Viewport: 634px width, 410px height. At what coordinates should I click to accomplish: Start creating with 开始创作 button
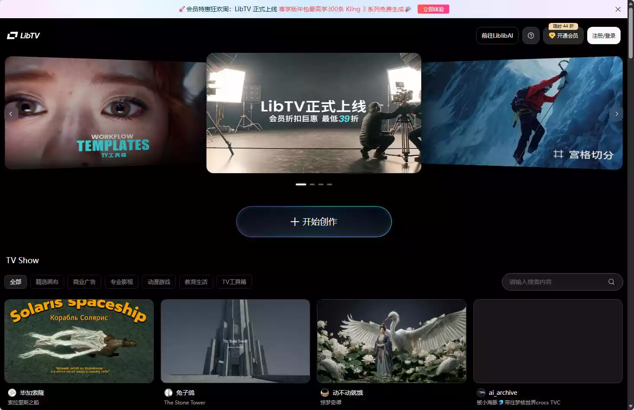tap(314, 222)
